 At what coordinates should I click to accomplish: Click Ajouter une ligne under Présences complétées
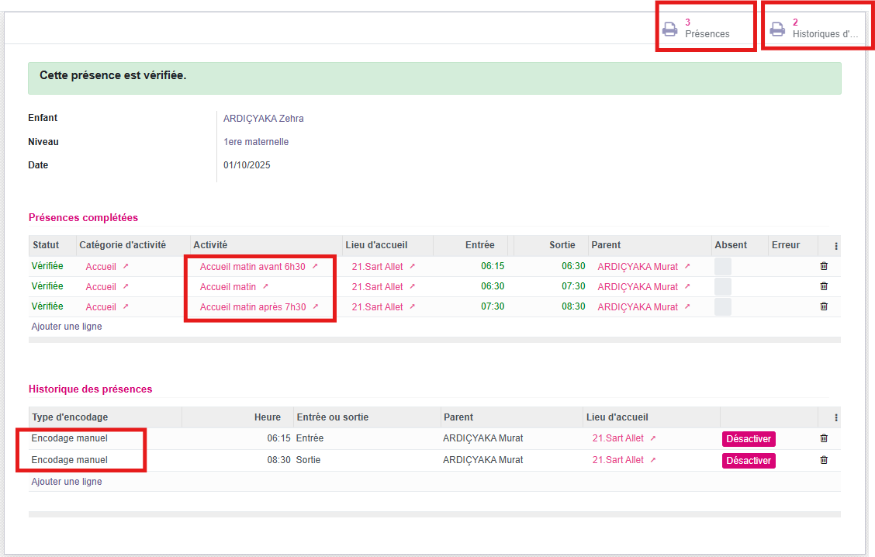[67, 327]
